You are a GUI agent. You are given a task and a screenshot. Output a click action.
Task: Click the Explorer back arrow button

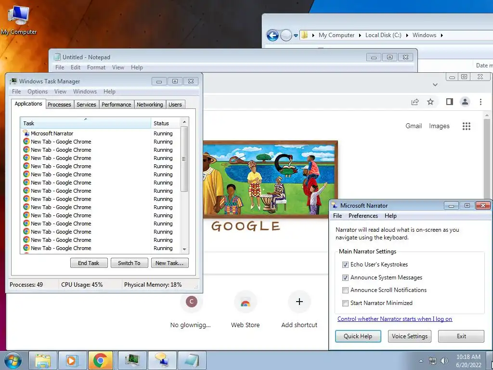tap(272, 35)
